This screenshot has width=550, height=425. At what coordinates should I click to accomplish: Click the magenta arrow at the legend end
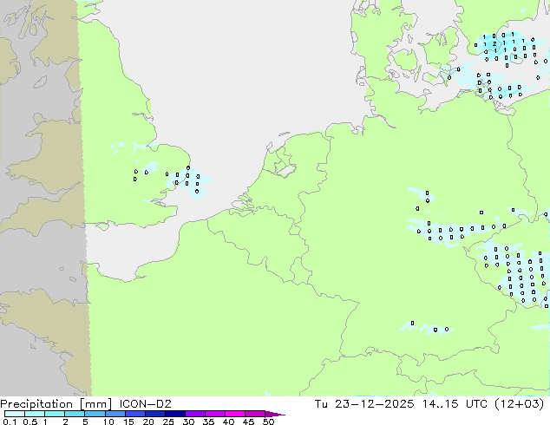tap(279, 414)
